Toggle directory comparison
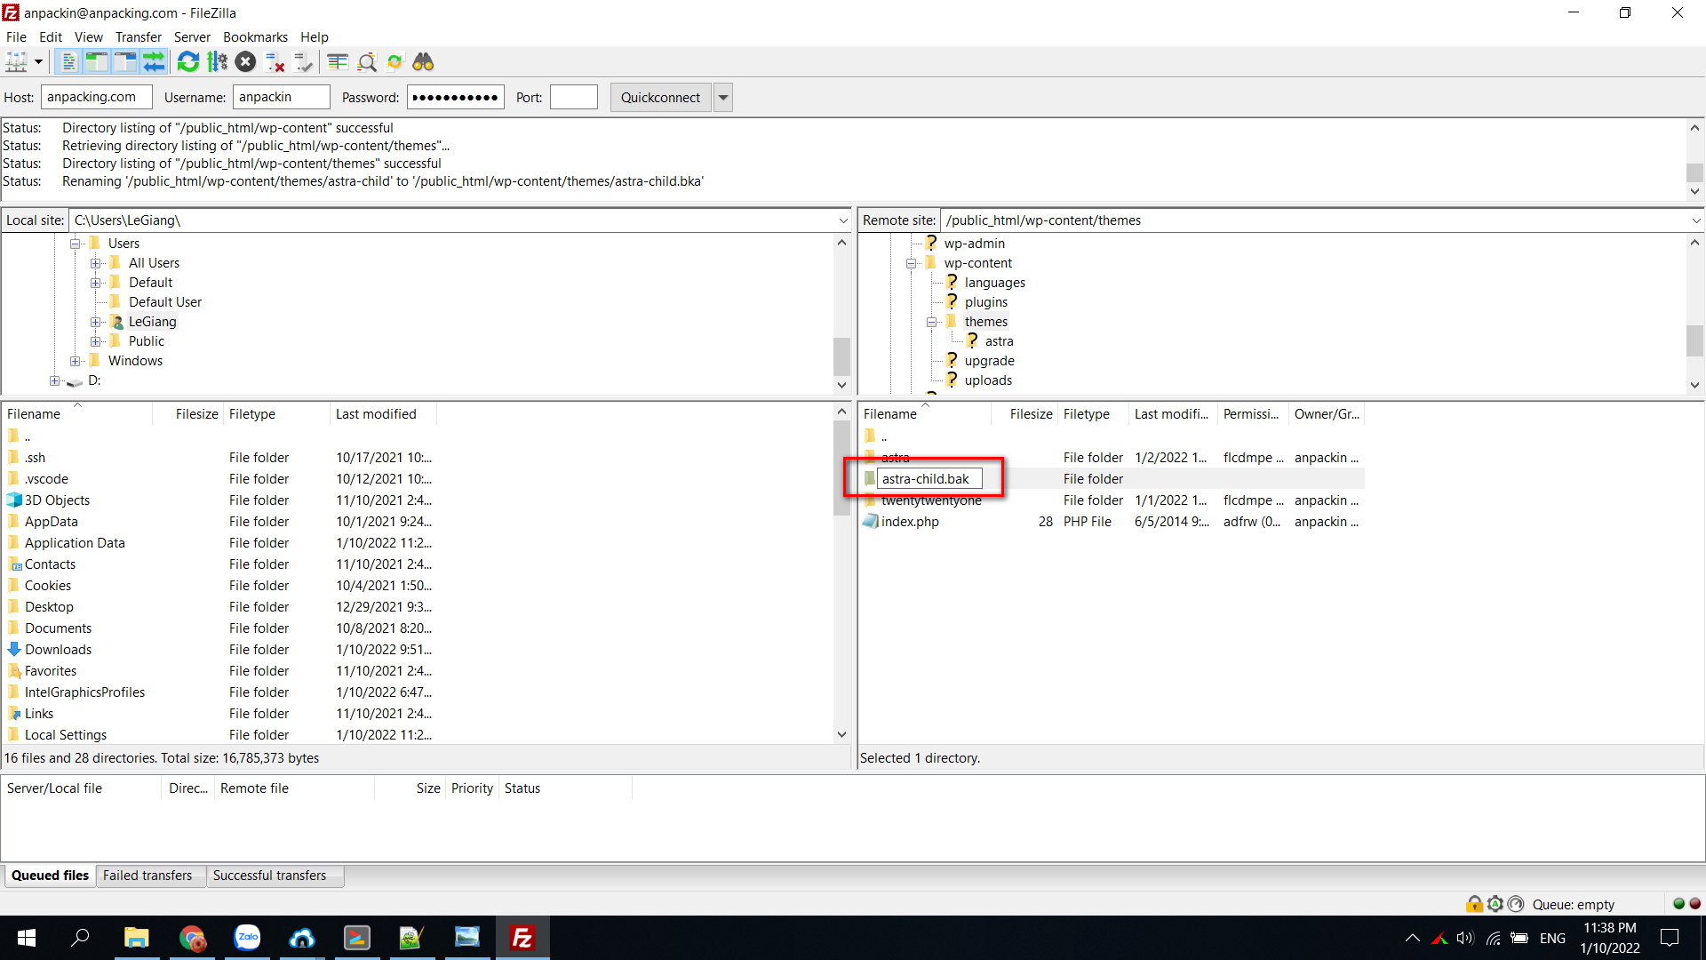The height and width of the screenshot is (960, 1706). 366,62
